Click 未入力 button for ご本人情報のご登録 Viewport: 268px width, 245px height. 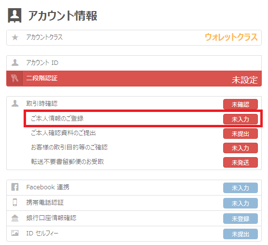point(241,119)
